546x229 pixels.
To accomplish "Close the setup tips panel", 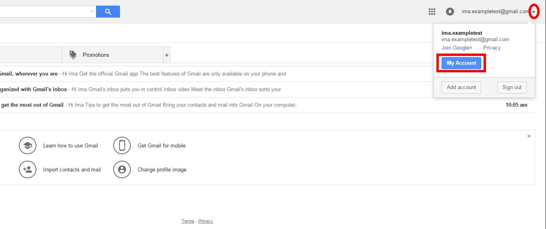I will pos(529,136).
